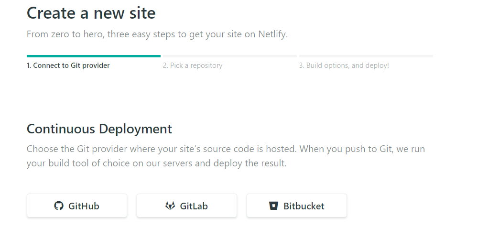Image resolution: width=488 pixels, height=250 pixels.
Task: Click the Bitbucket bucket logo icon
Action: [273, 206]
